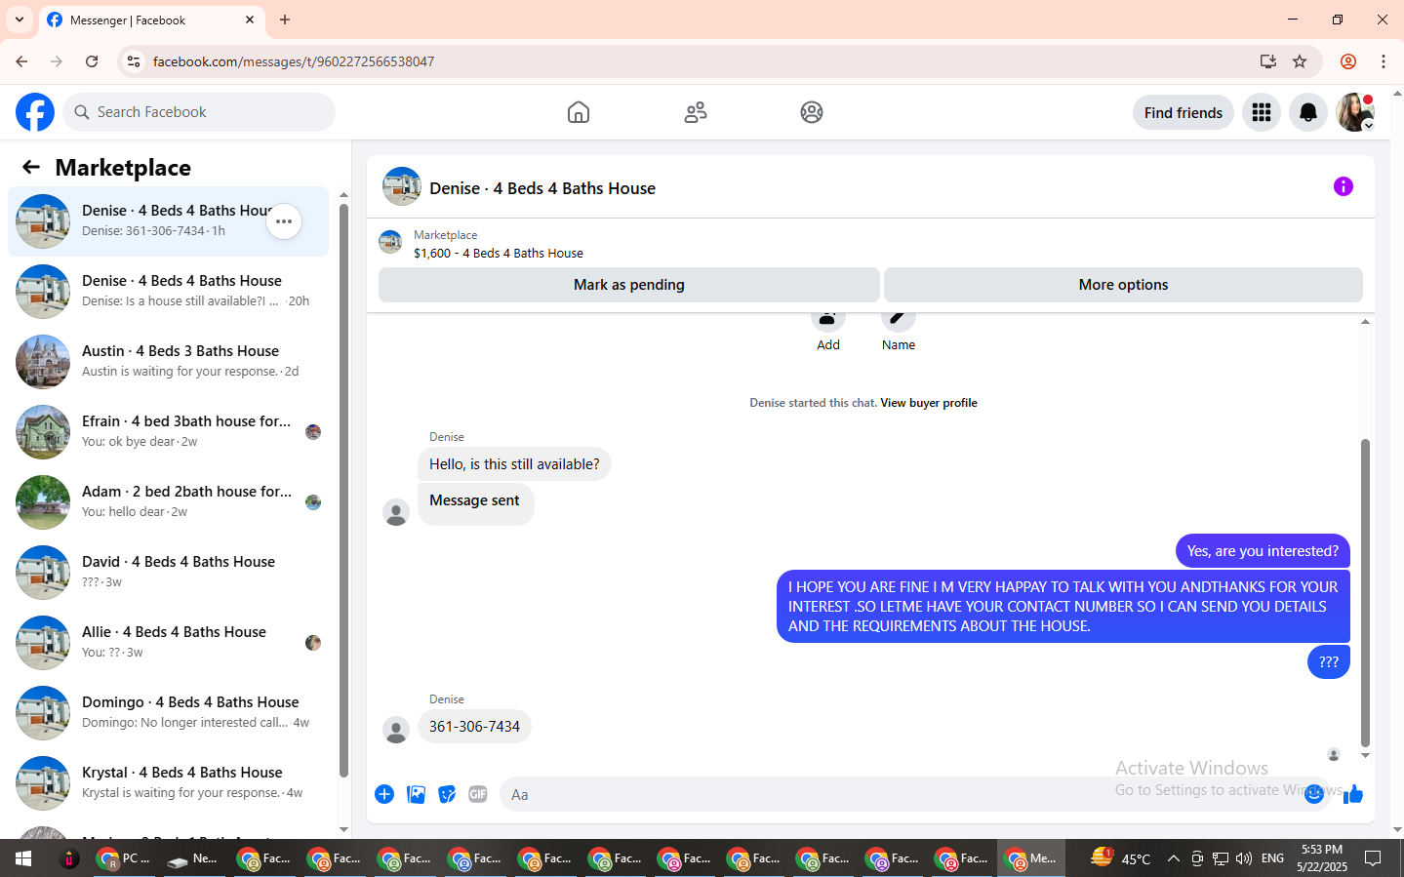Expand the tab search dropdown arrow
Image resolution: width=1404 pixels, height=877 pixels.
click(20, 20)
